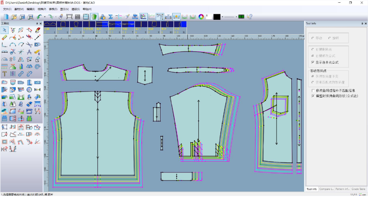Select the 保持放码量不变 radio option
The image size is (368, 197).
pyautogui.click(x=312, y=76)
